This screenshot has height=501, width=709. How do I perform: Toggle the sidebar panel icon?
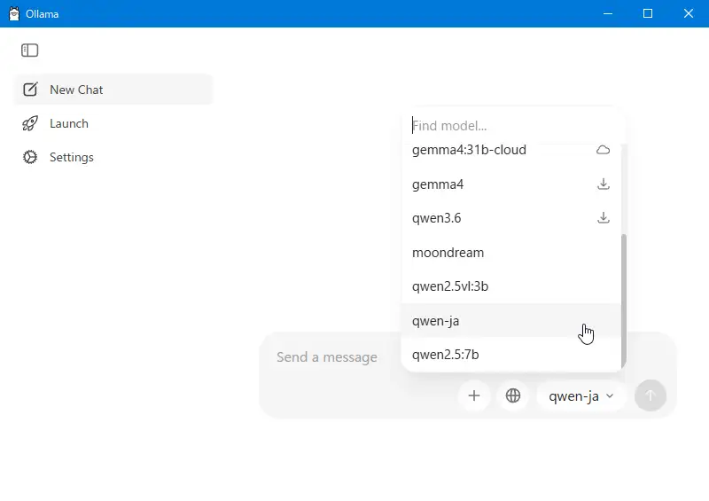click(x=30, y=51)
